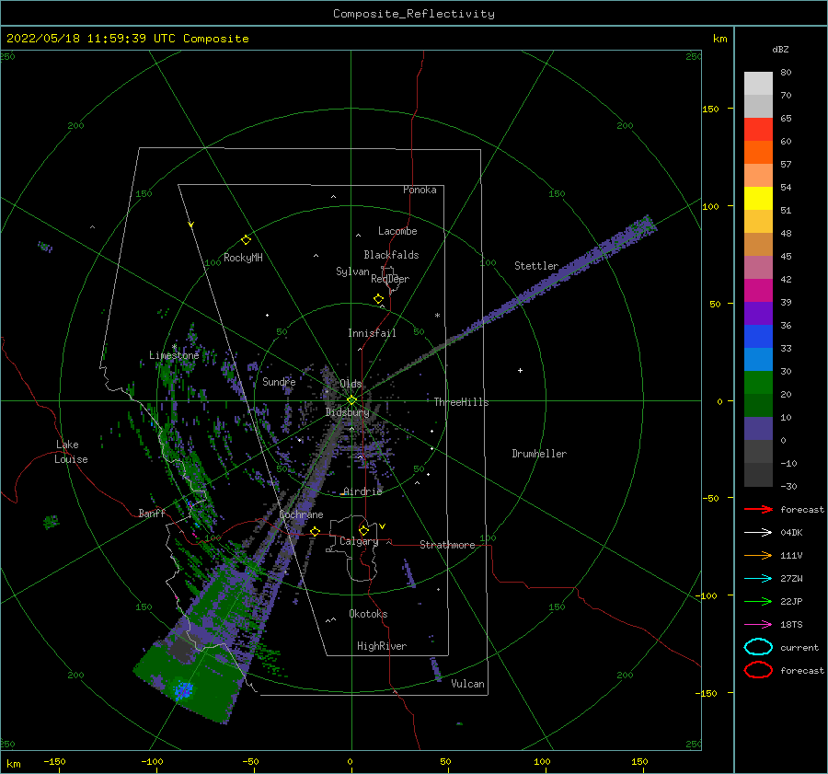Click yellow diamond marker near RockyMH

tap(246, 240)
